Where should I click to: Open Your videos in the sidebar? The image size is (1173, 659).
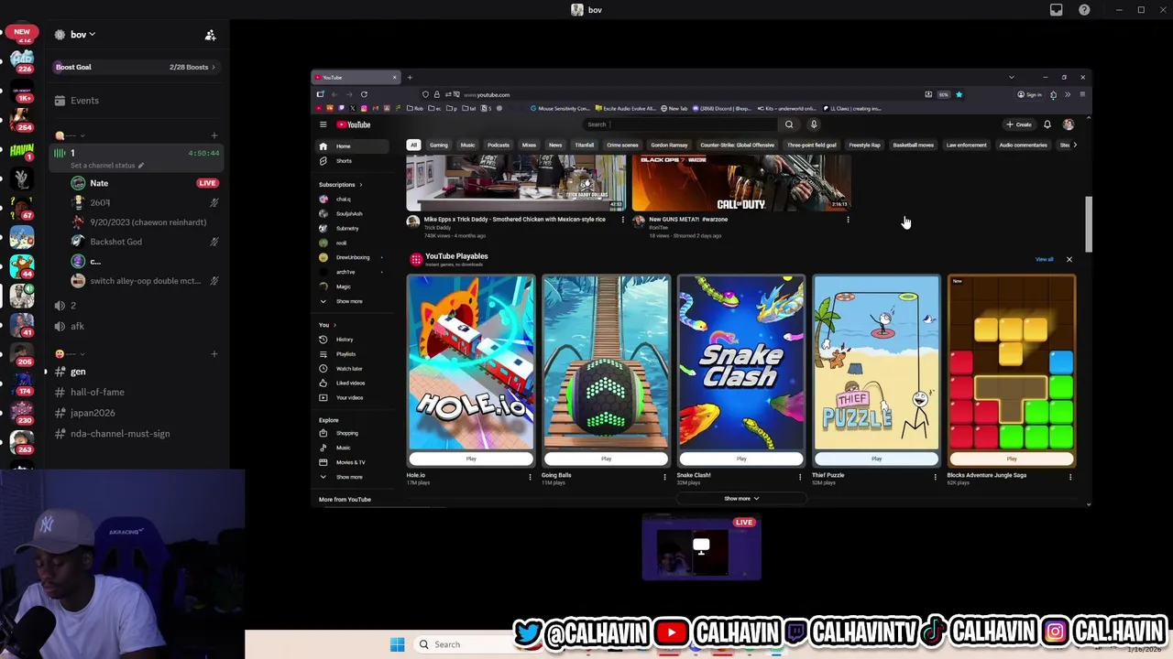349,398
